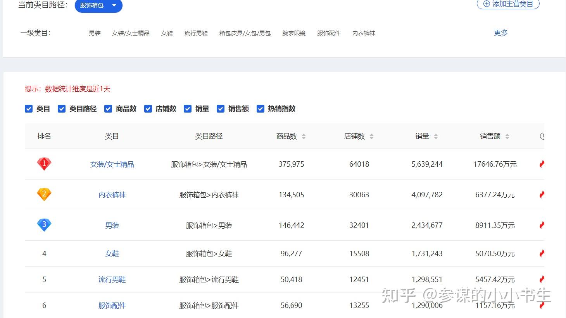Toggle the 类目 column checkbox
The height and width of the screenshot is (318, 566).
[x=29, y=109]
